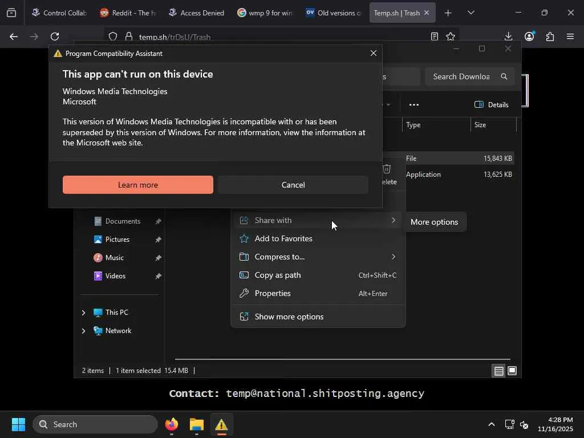
Task: Reload the Firefox page
Action: (x=55, y=36)
